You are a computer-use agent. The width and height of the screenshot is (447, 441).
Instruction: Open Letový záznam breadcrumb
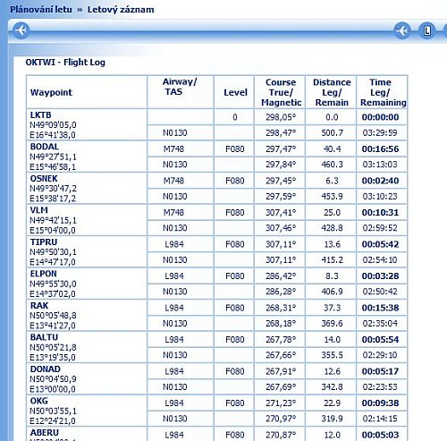[x=121, y=10]
